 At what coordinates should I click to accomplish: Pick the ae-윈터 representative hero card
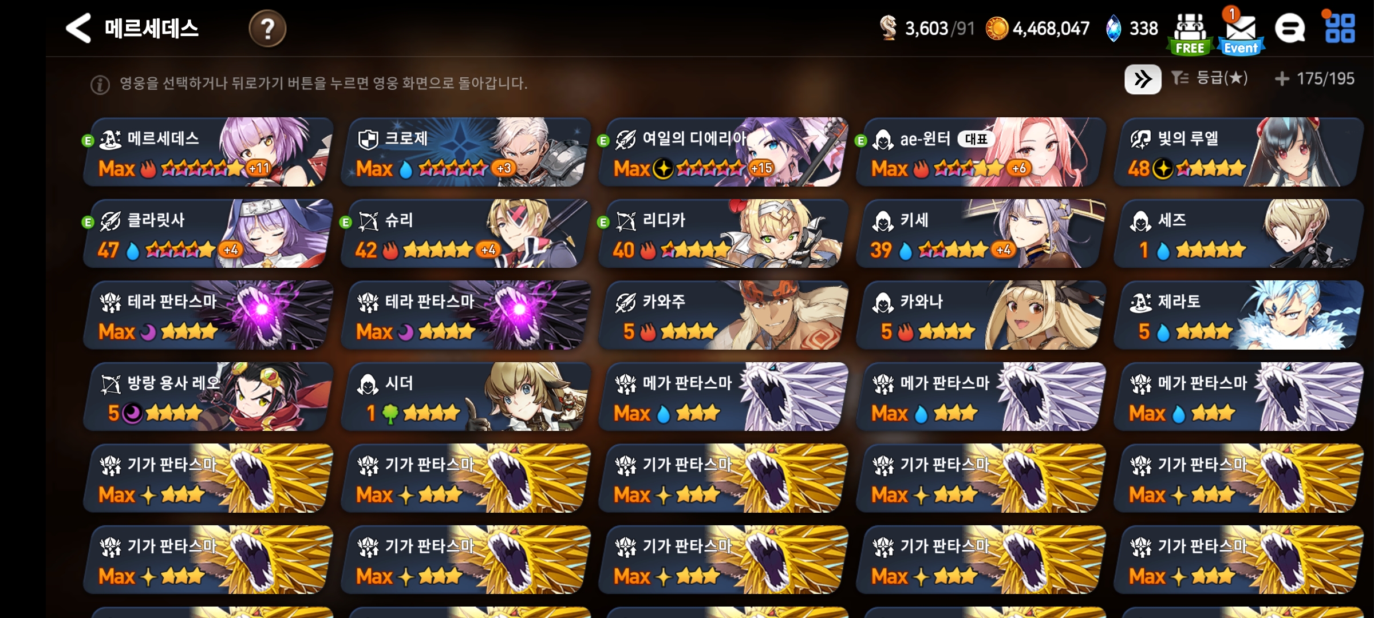[980, 152]
